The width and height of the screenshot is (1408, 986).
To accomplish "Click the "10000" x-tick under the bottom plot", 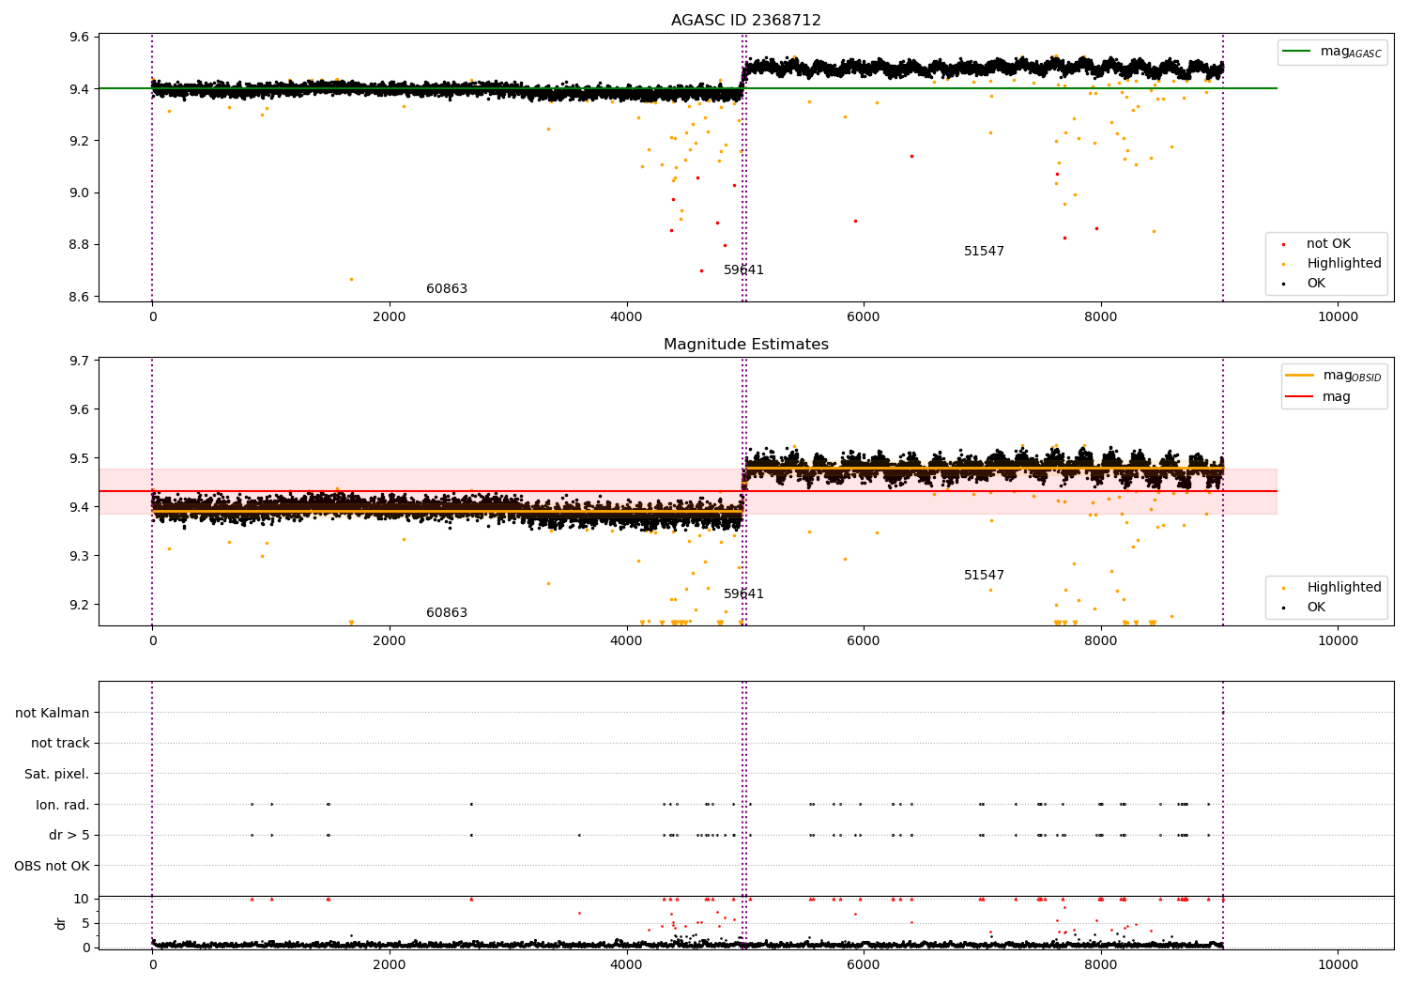I will point(1338,965).
